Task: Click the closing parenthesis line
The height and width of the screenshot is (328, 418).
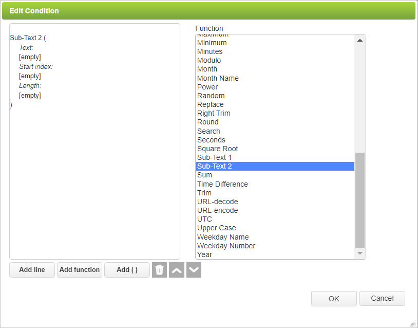Action: coord(11,105)
